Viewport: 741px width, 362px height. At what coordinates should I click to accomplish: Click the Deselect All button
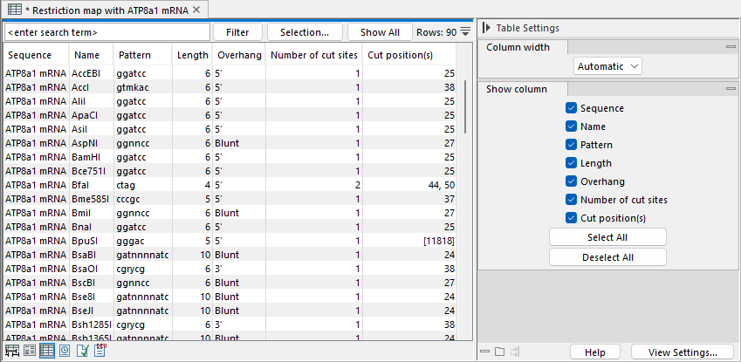click(x=607, y=257)
